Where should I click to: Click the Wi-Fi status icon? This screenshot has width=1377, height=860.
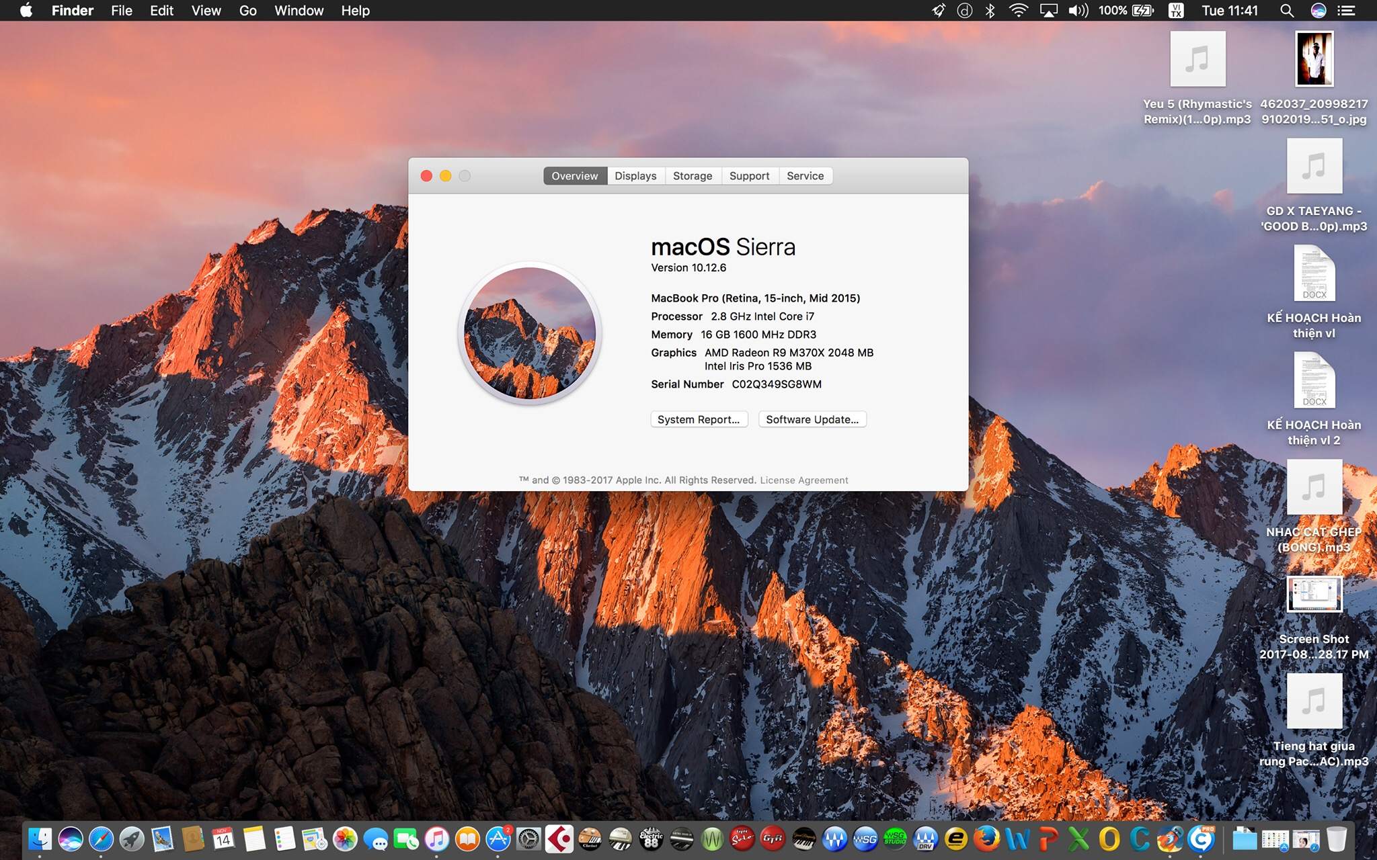(x=1019, y=10)
